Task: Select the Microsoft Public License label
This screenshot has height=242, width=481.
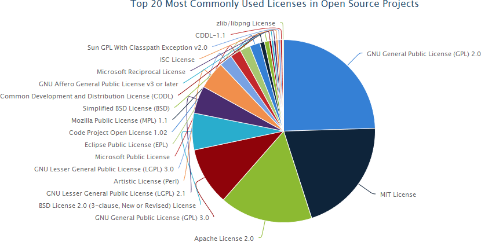Action: click(132, 157)
